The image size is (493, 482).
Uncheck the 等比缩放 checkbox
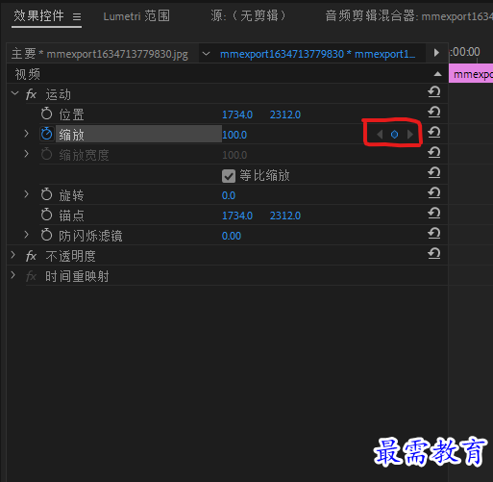229,176
